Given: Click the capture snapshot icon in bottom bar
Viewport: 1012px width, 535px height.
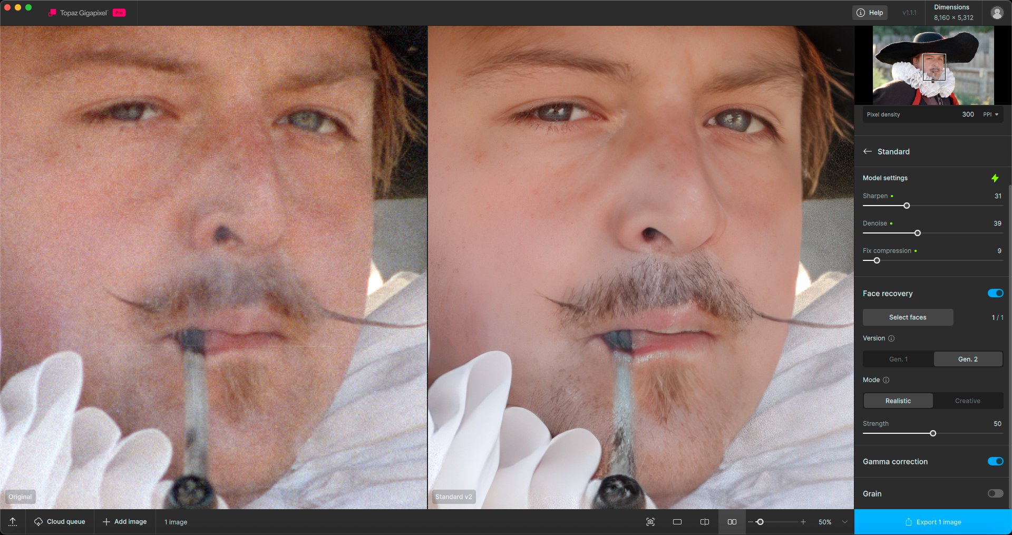Looking at the screenshot, I should [x=650, y=522].
